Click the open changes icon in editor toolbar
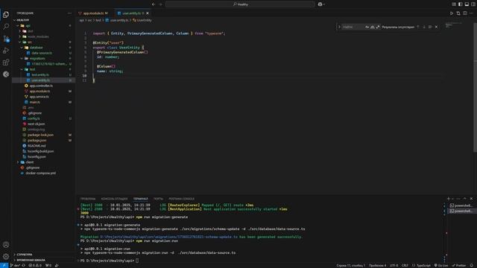The image size is (477, 268). coord(458,13)
